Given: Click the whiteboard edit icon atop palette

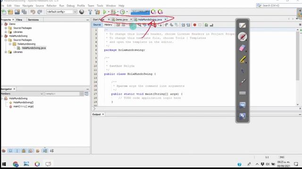Looking at the screenshot, I should (x=242, y=25).
